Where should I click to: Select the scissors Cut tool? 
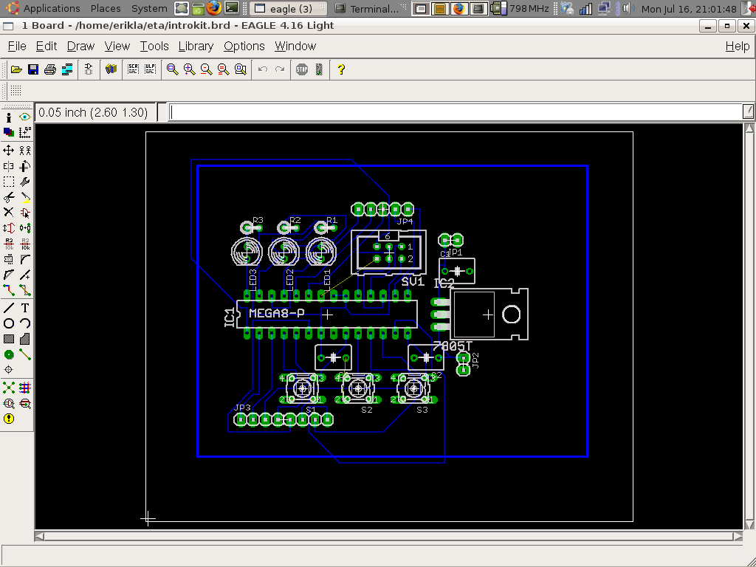click(x=9, y=198)
